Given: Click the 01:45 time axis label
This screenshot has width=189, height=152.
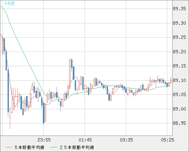Looking at the screenshot, I should click(x=85, y=140).
